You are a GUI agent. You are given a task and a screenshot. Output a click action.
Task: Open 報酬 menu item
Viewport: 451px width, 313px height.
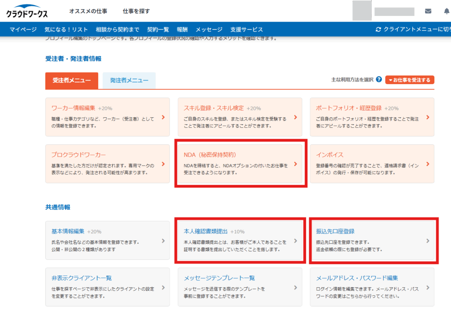click(x=182, y=30)
